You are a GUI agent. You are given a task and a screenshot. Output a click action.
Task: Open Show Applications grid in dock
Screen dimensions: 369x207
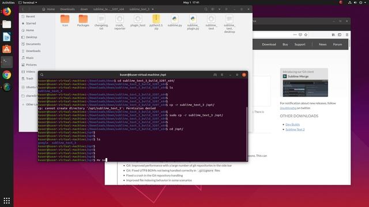point(6,201)
